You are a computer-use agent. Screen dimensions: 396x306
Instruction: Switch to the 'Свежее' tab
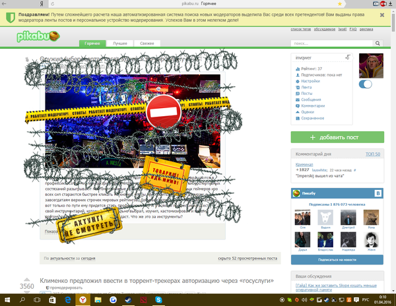[x=147, y=44]
